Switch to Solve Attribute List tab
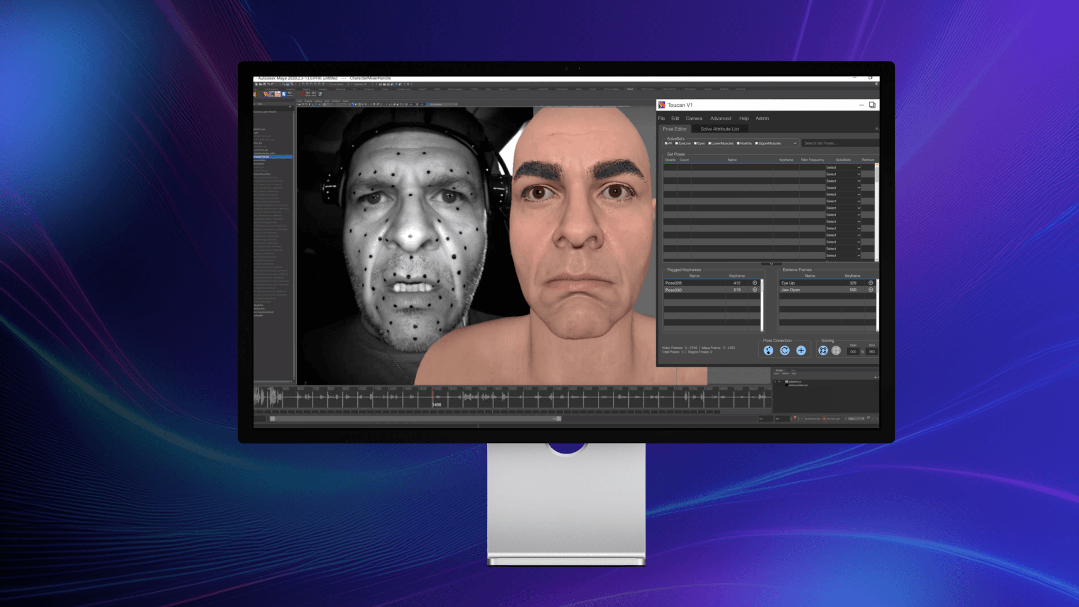Image resolution: width=1079 pixels, height=607 pixels. point(719,129)
